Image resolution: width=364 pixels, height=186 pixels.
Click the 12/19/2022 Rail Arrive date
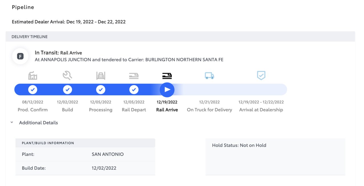tap(167, 102)
